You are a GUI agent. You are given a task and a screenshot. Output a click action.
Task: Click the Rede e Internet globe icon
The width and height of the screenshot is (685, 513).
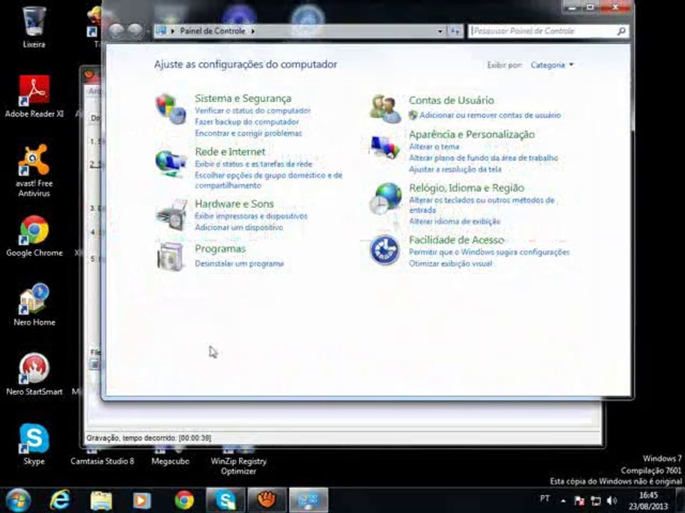171,162
